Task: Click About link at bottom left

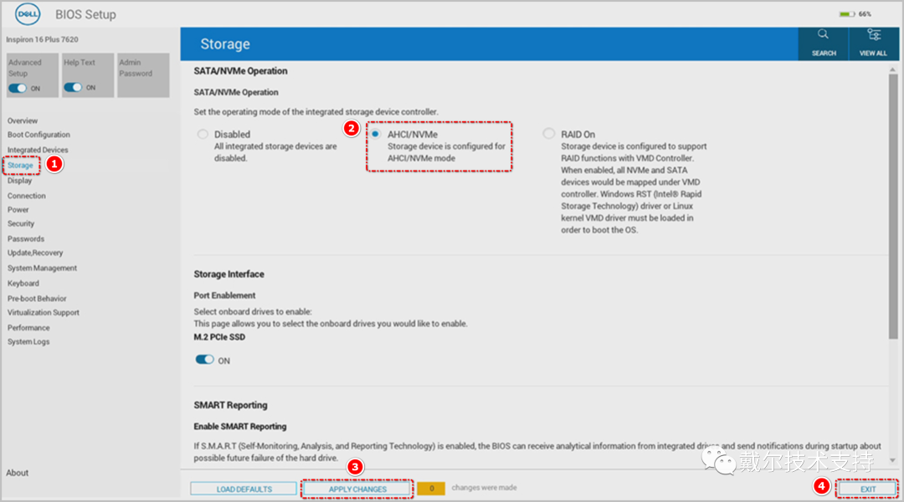Action: point(18,473)
